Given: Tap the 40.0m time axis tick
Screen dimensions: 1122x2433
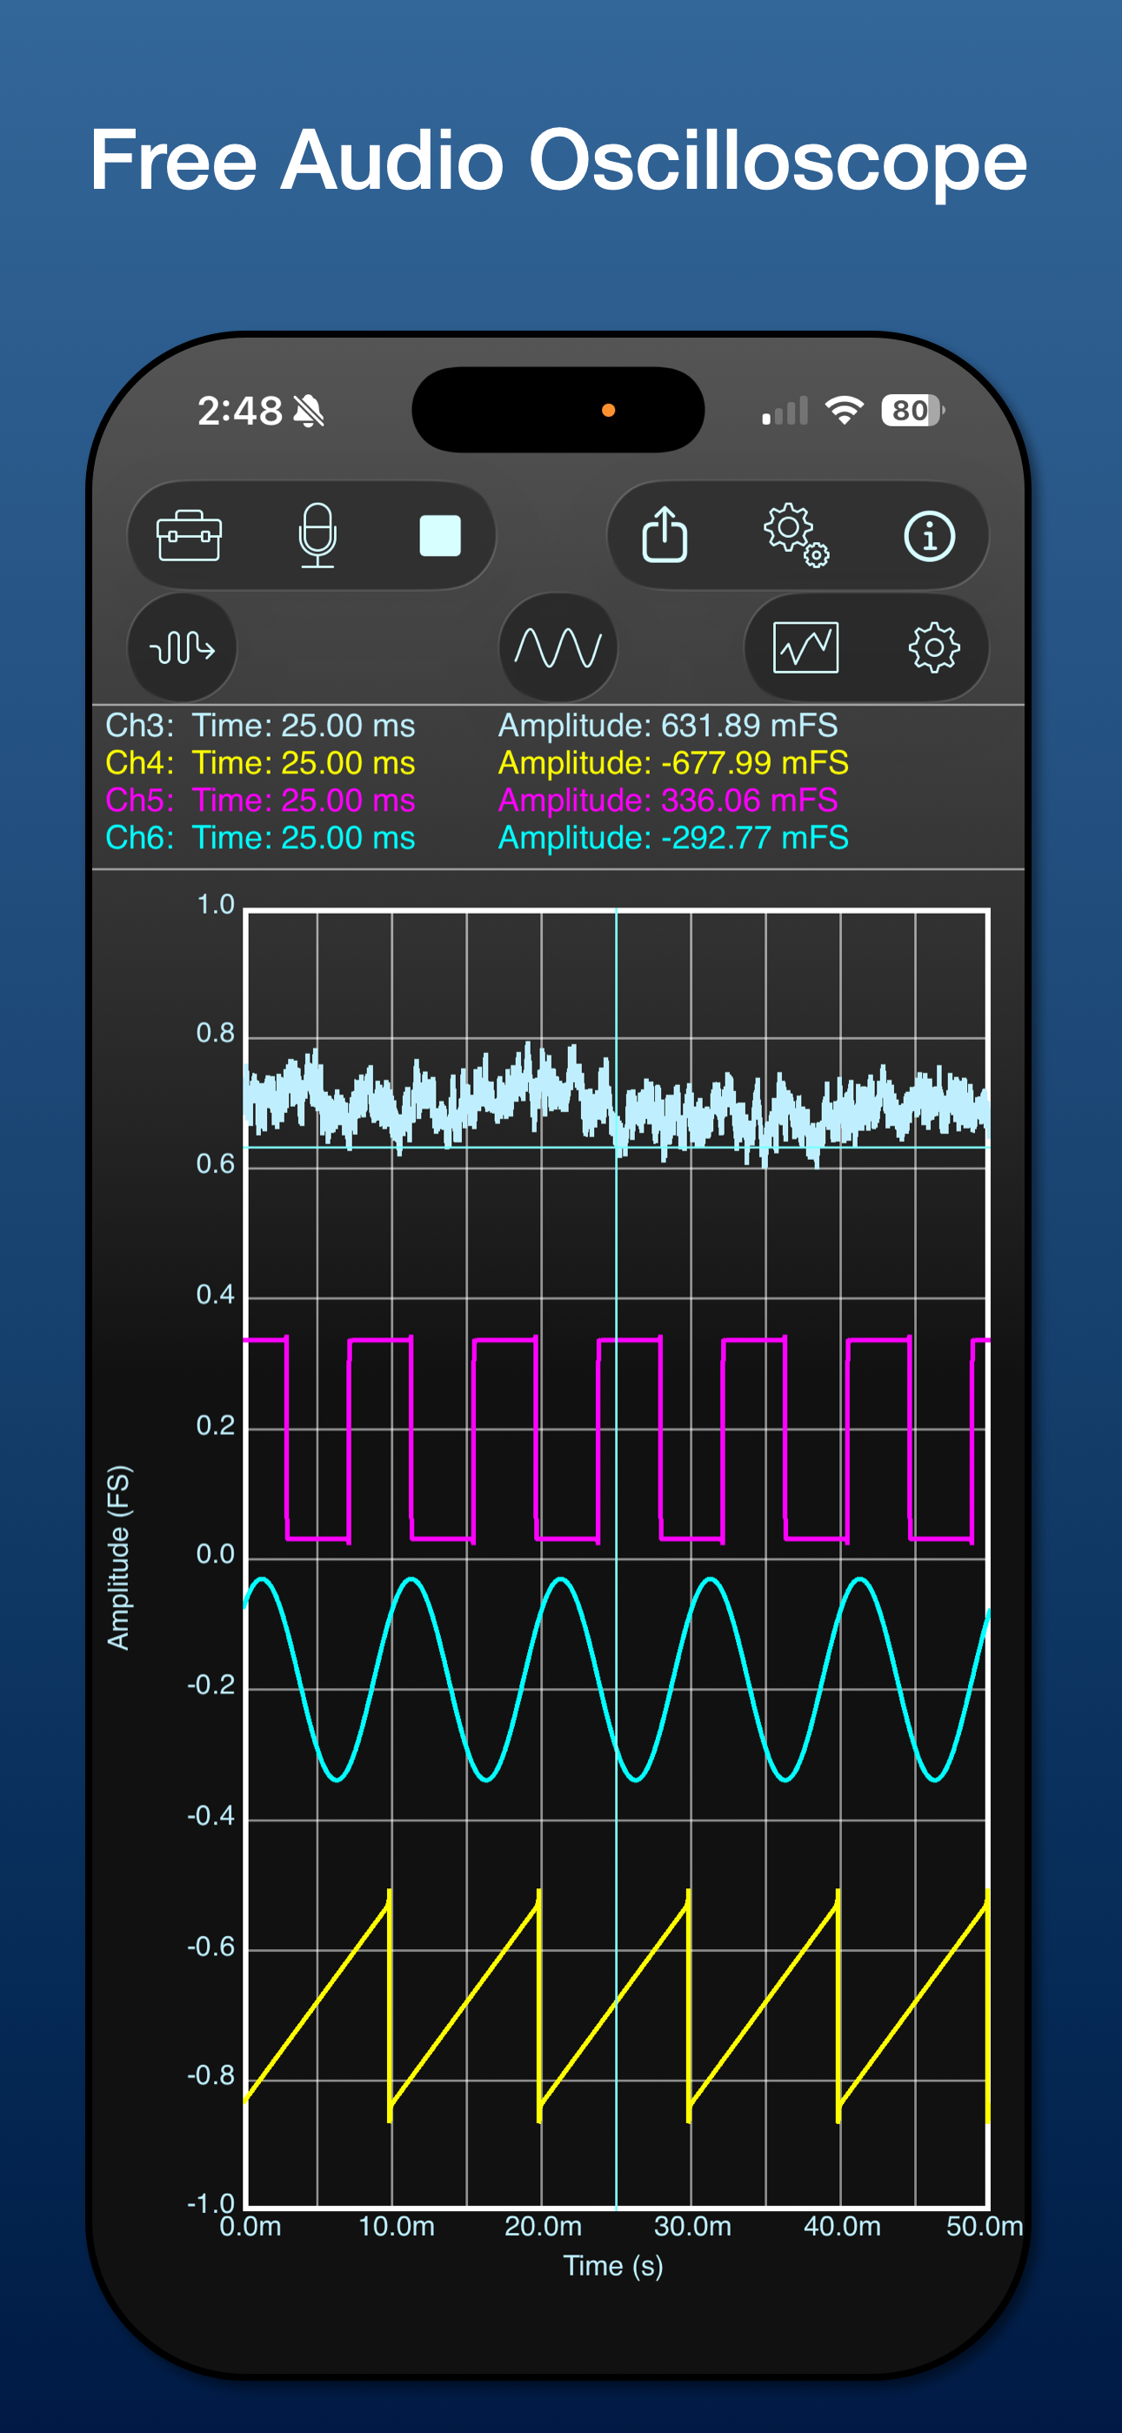Looking at the screenshot, I should click(x=842, y=2226).
